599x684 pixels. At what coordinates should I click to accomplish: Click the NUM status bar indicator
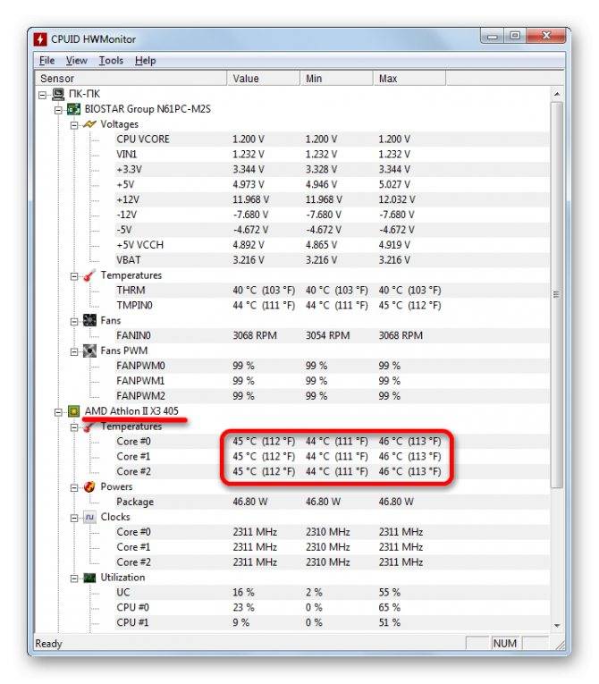tap(505, 644)
